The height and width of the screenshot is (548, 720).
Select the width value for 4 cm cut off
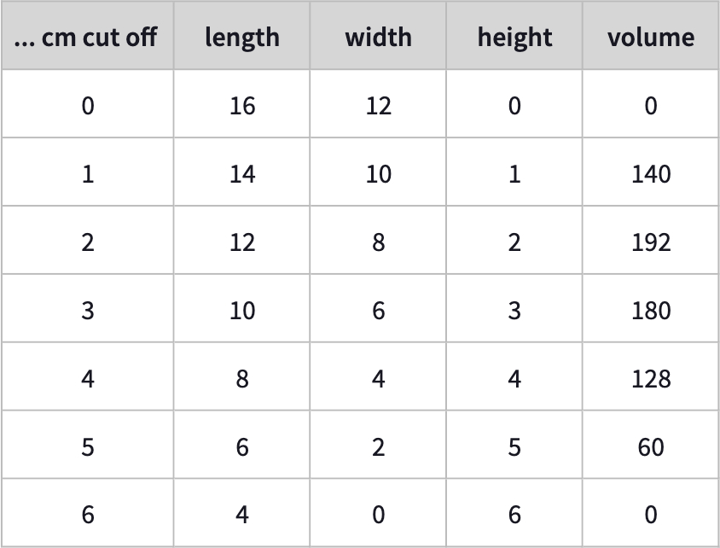click(378, 378)
